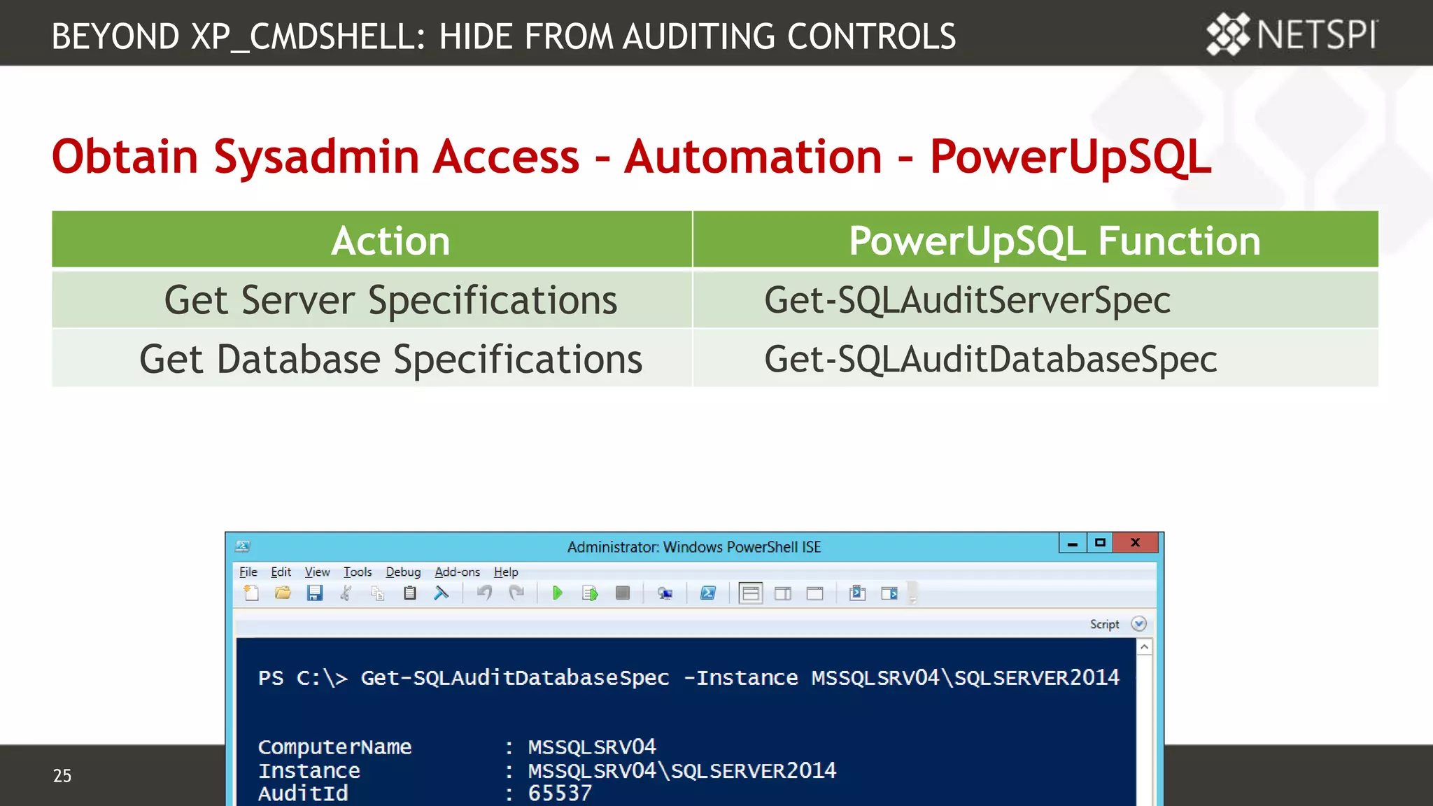Open the File menu

point(248,572)
